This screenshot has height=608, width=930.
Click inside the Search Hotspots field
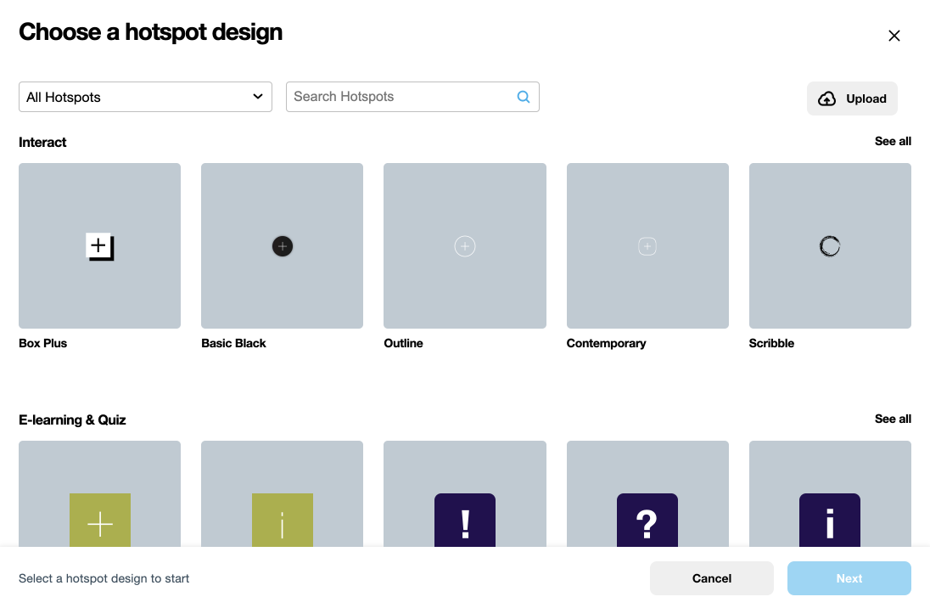pyautogui.click(x=401, y=97)
